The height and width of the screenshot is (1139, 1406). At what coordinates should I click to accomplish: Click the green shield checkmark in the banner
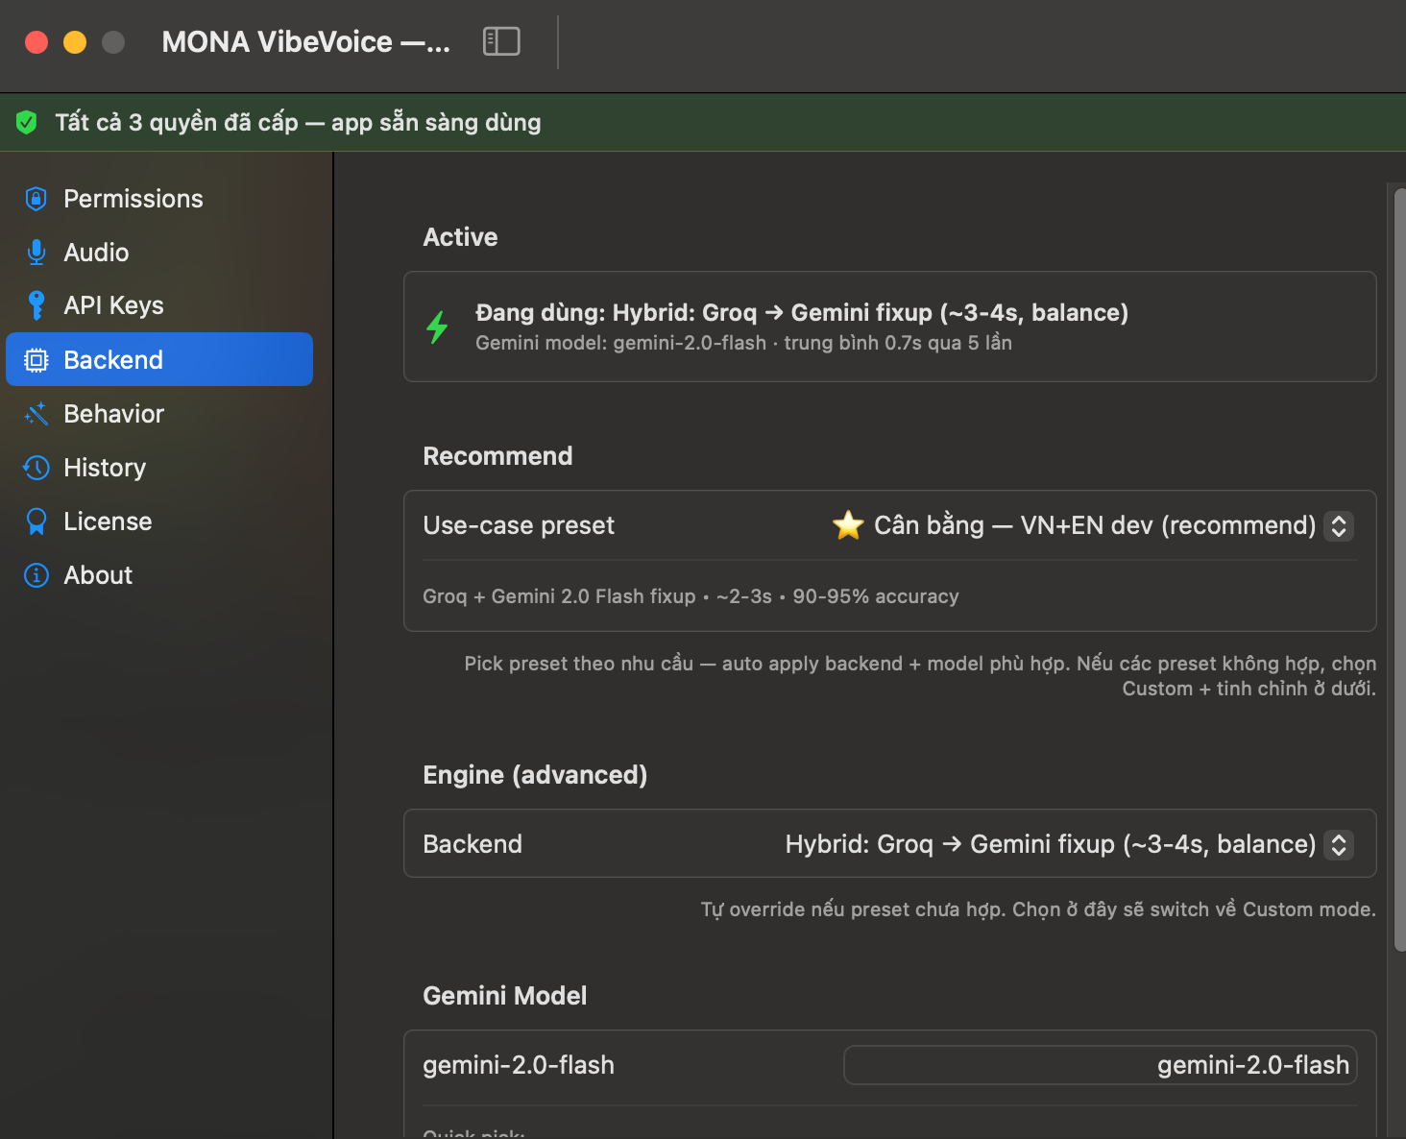tap(27, 122)
